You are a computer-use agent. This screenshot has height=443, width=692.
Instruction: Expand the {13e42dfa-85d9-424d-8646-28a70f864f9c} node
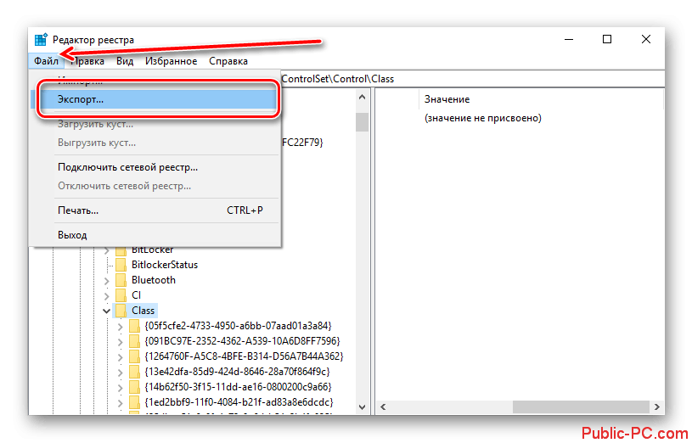point(120,373)
